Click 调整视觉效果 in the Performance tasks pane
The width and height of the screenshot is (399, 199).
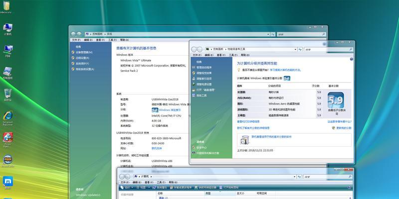pyautogui.click(x=204, y=73)
